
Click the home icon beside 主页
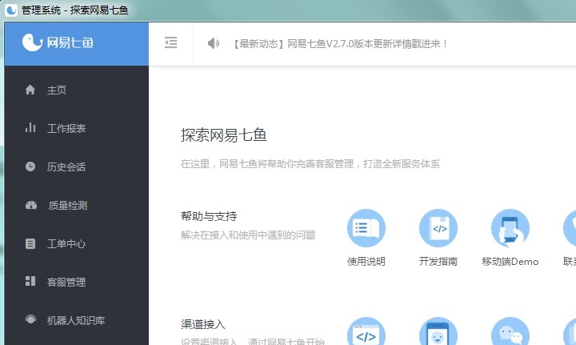(30, 90)
